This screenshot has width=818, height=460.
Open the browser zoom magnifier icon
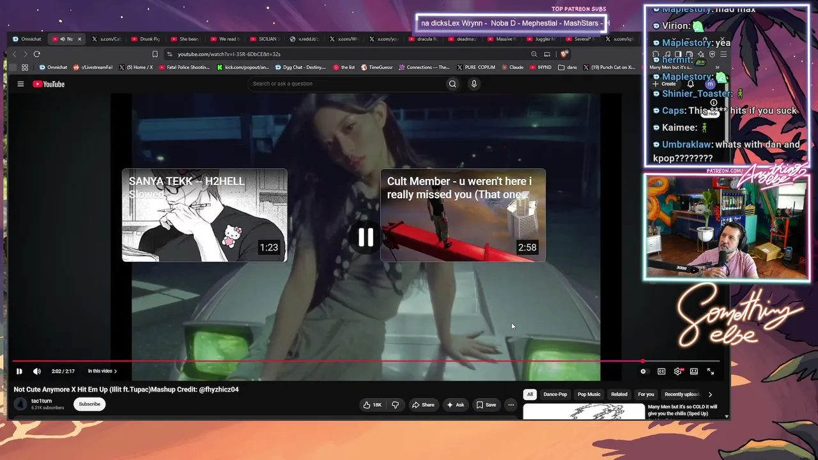[534, 54]
